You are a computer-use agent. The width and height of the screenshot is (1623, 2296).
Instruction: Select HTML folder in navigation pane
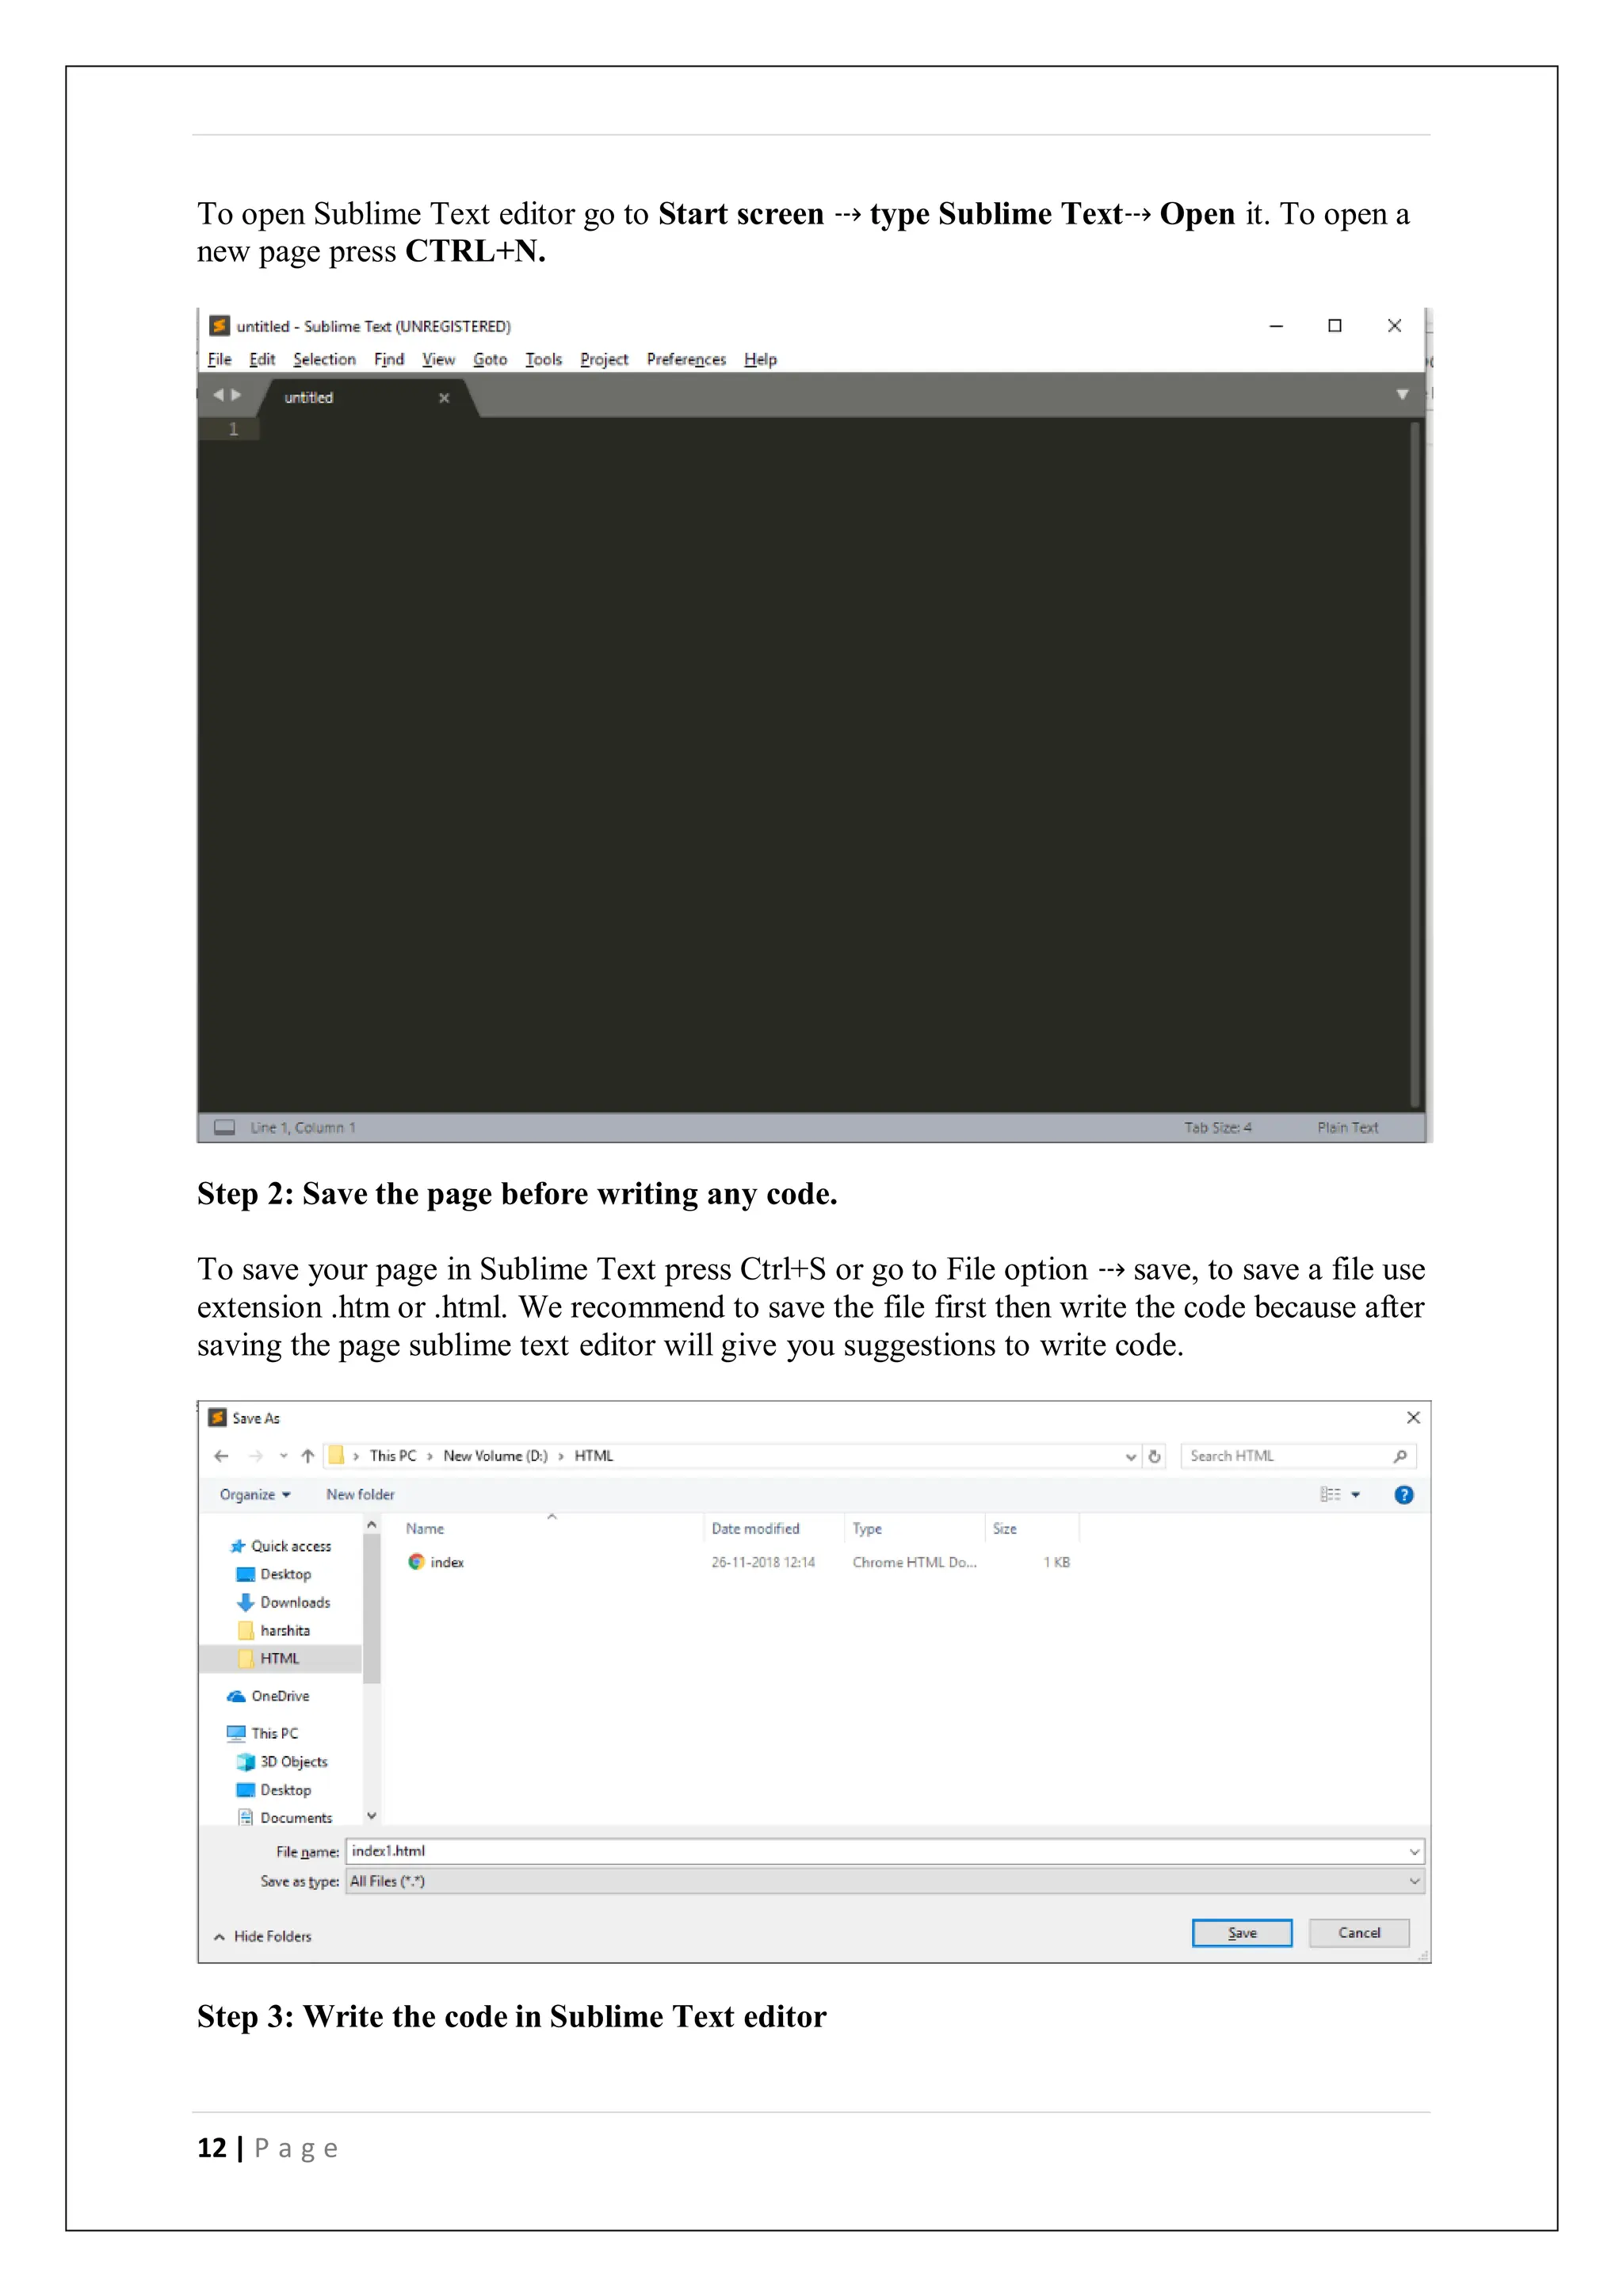pyautogui.click(x=279, y=1658)
